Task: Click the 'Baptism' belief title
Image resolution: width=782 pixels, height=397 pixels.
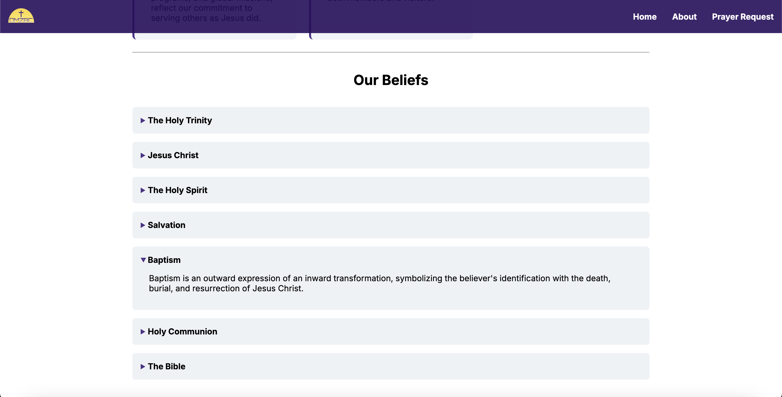Action: (x=164, y=260)
